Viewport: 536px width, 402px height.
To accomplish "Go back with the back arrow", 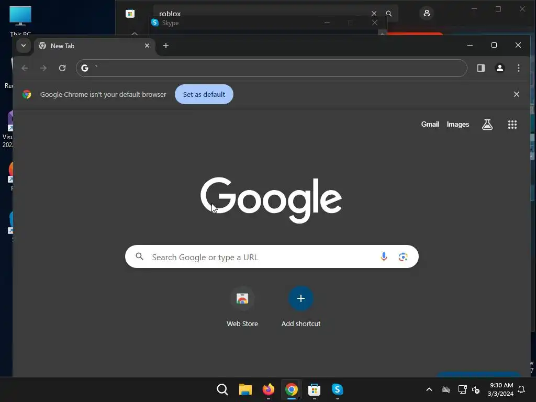I will 25,68.
